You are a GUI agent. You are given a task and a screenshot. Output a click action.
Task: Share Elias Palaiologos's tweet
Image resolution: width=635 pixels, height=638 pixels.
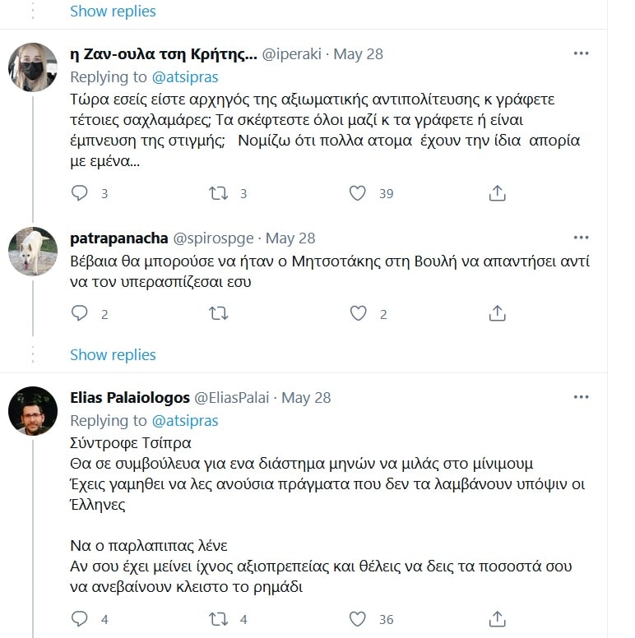coord(497,619)
